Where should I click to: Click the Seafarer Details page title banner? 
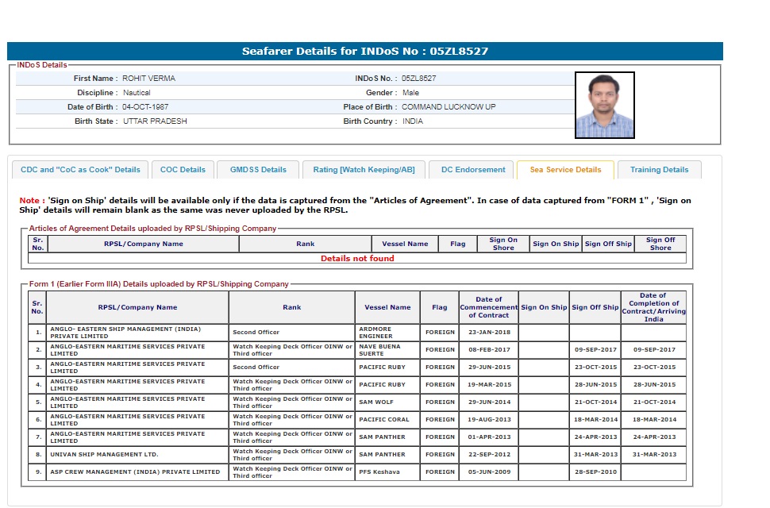(365, 52)
